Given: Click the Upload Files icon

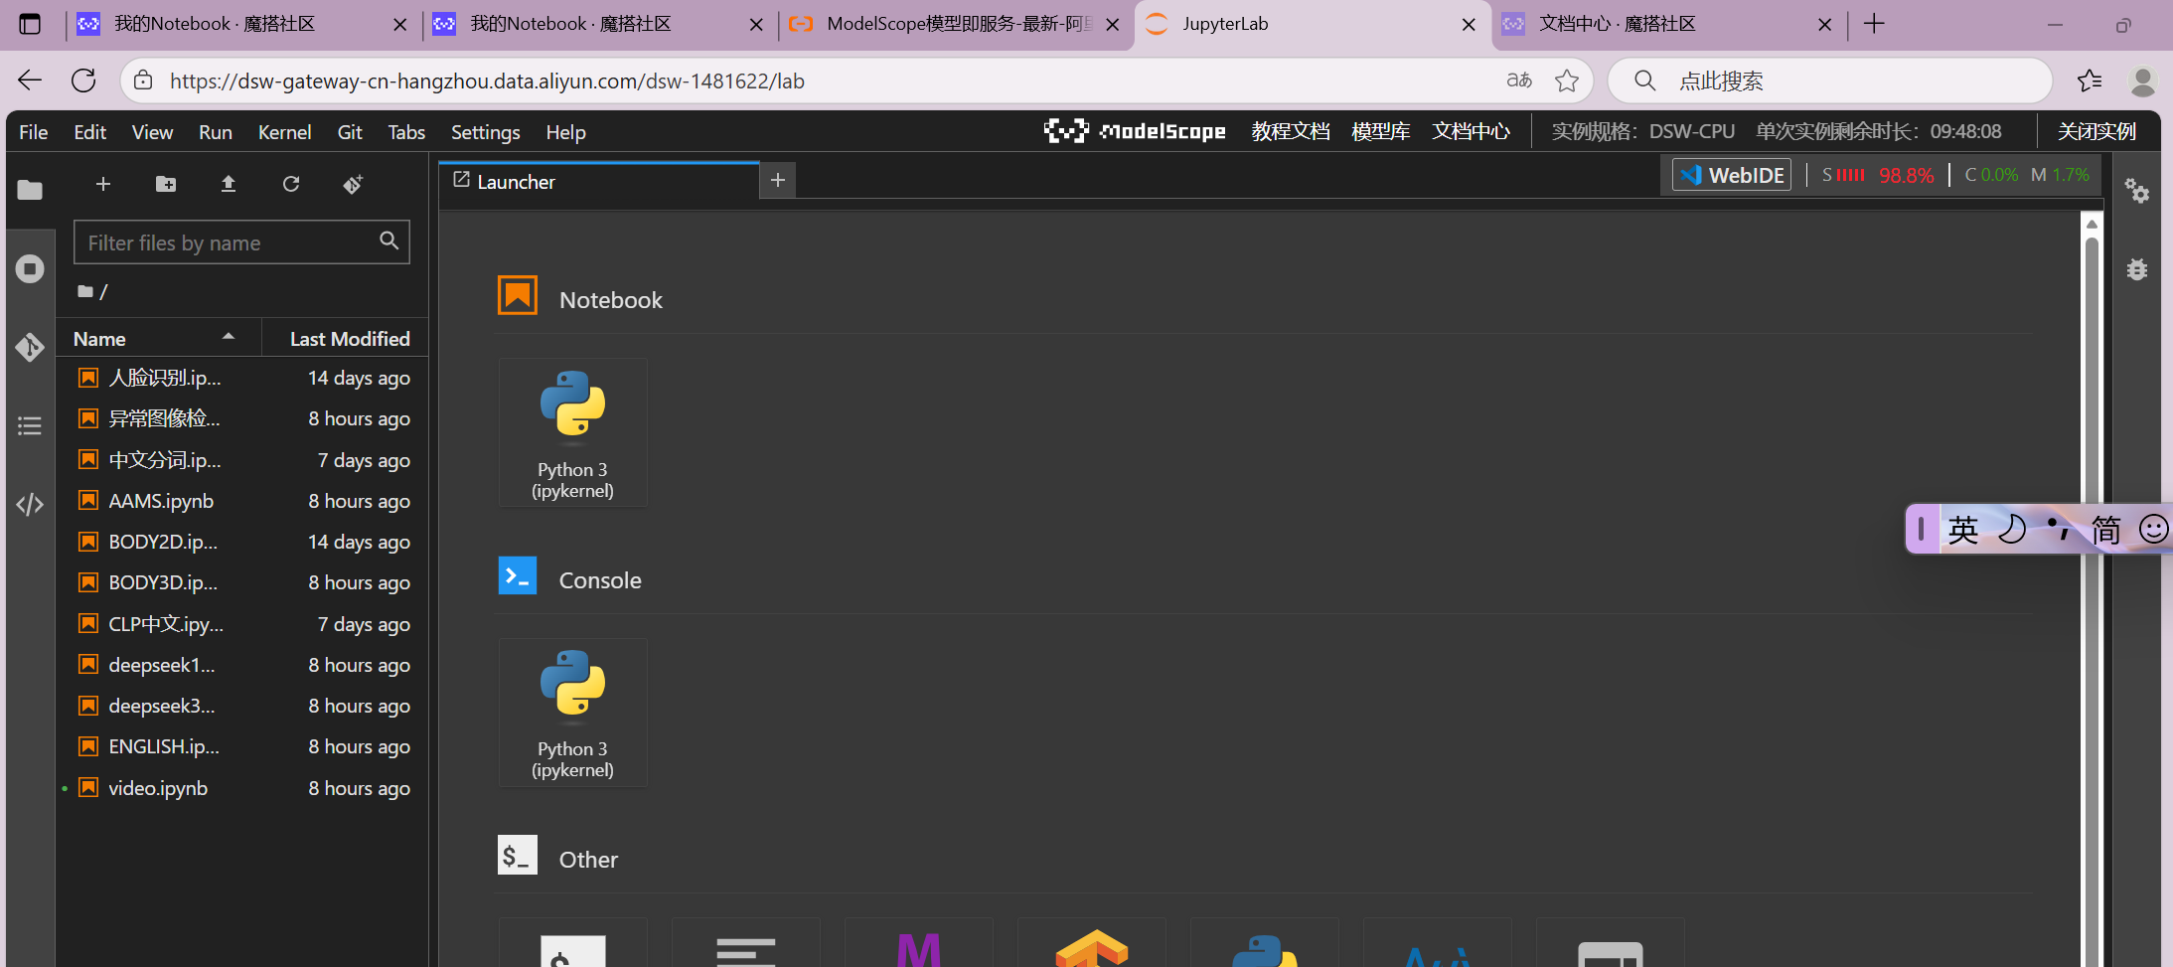Looking at the screenshot, I should point(229,184).
